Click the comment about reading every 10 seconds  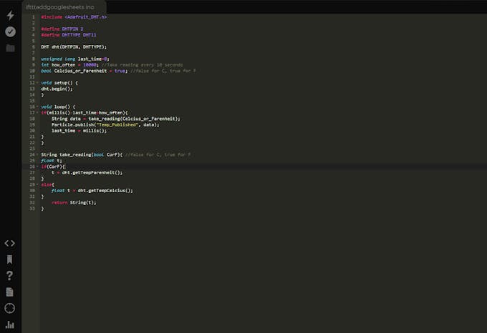click(143, 65)
